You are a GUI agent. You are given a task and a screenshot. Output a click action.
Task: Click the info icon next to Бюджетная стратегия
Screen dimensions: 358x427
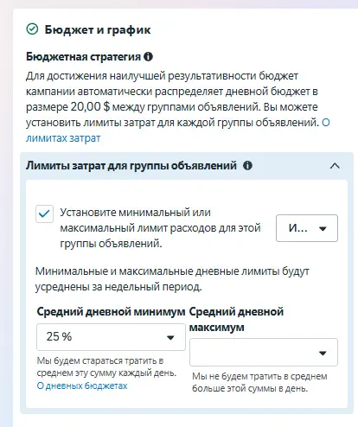point(148,56)
